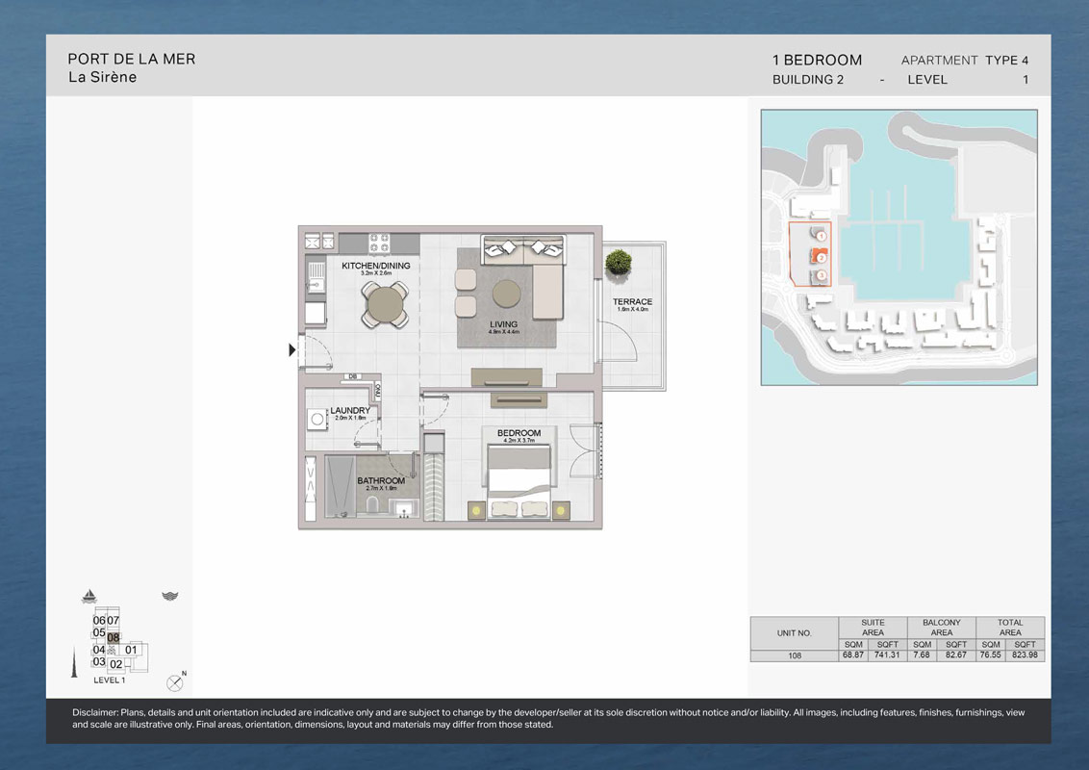1089x770 pixels.
Task: Click the potted plant on the terrace
Action: (619, 262)
